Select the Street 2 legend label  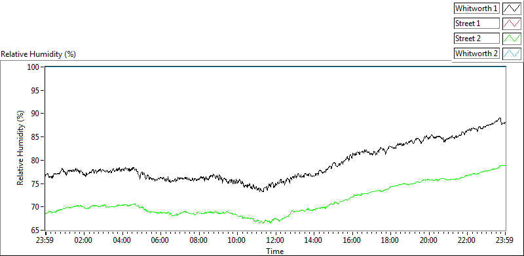(477, 39)
